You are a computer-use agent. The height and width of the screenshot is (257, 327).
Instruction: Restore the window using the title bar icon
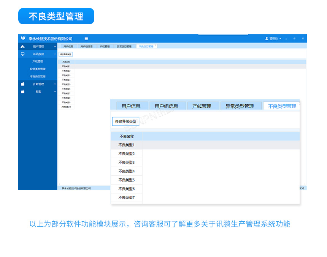point(294,39)
